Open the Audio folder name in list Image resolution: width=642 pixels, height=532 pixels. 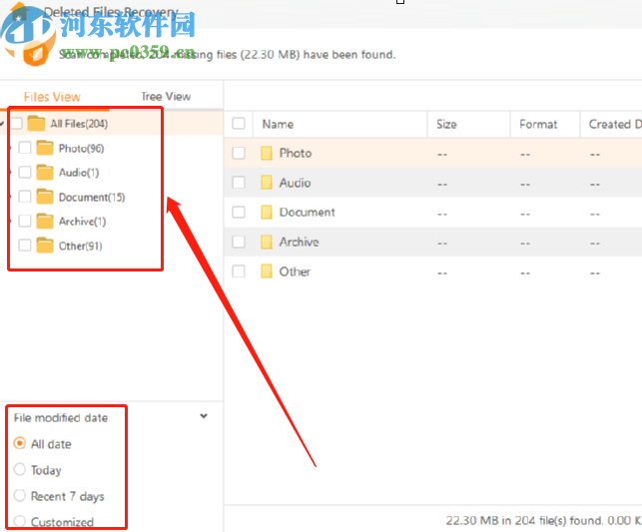pyautogui.click(x=295, y=183)
